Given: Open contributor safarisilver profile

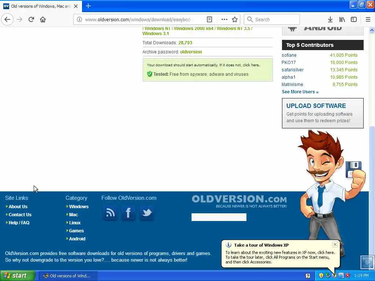Looking at the screenshot, I should [x=293, y=70].
